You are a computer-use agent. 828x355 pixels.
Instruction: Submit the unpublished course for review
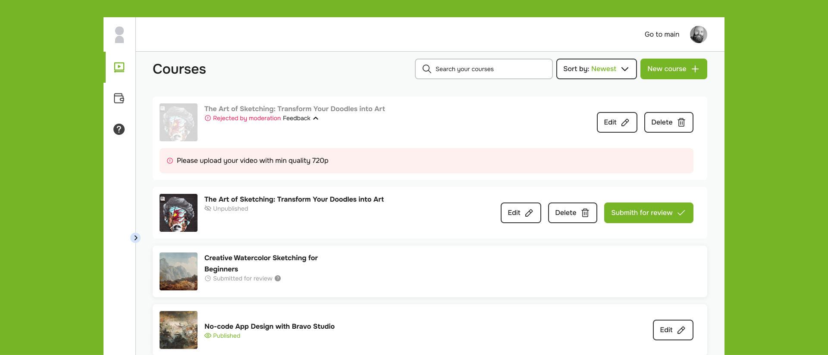[x=648, y=213]
